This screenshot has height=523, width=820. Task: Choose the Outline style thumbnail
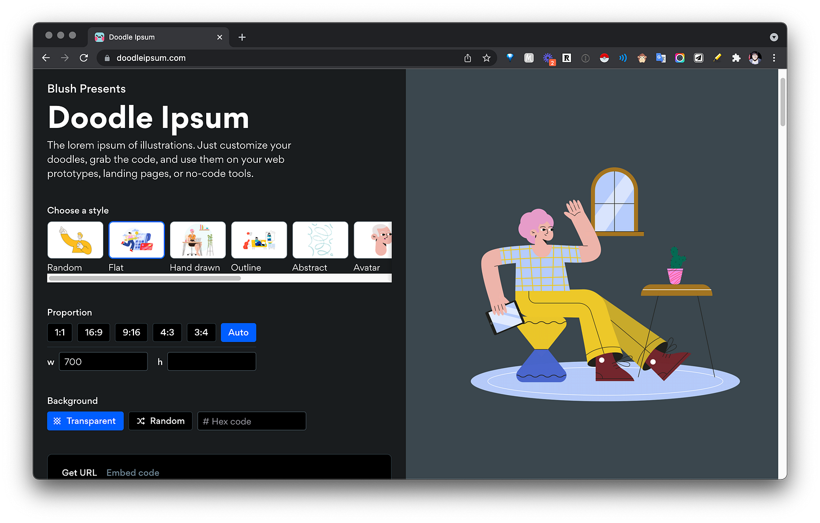(x=259, y=240)
